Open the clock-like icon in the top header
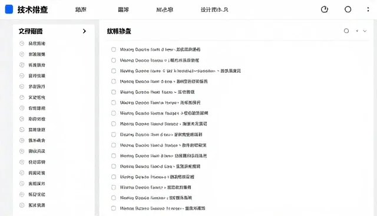Image resolution: width=377 pixels, height=216 pixels. (325, 9)
